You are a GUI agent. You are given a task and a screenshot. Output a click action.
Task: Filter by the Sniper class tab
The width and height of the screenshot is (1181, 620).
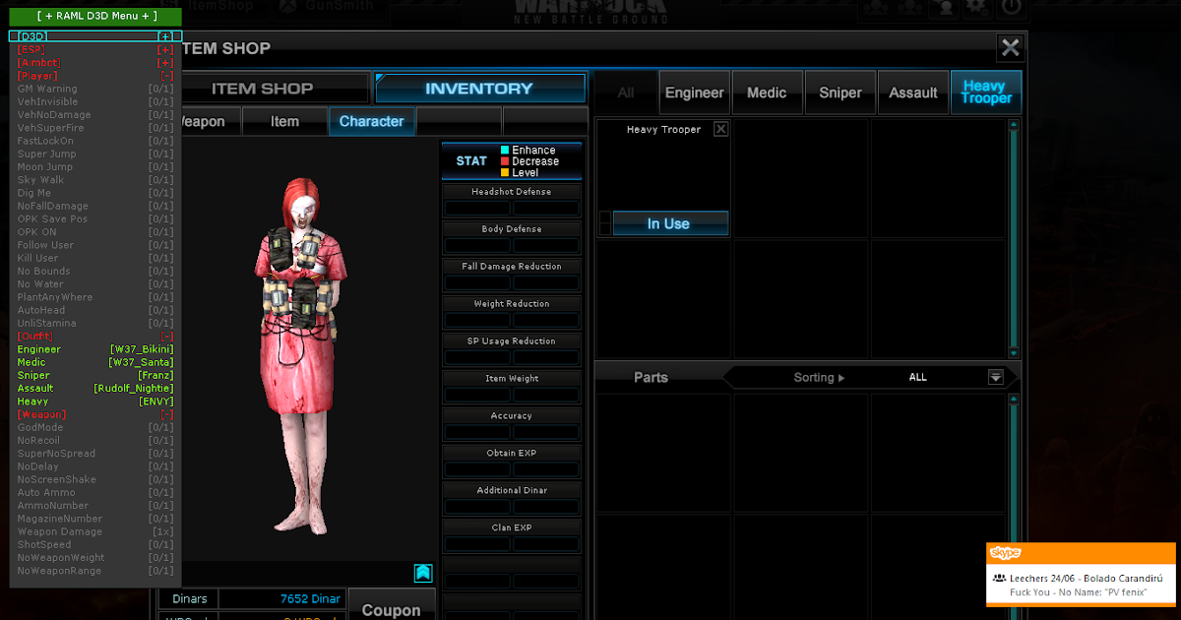tap(839, 93)
